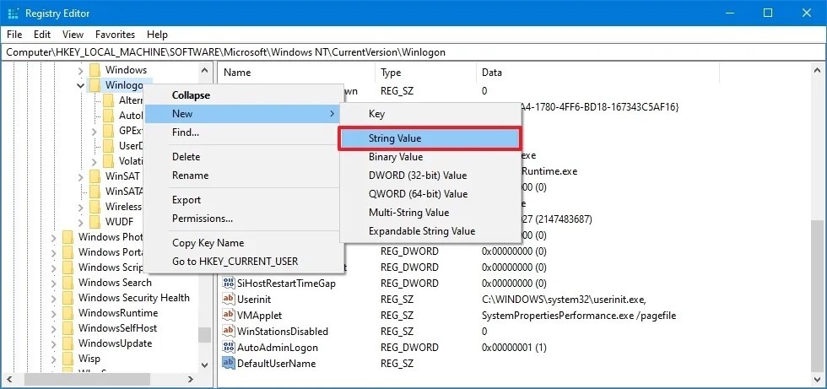The width and height of the screenshot is (827, 389).
Task: Click the WindowsUpdate folder icon
Action: point(68,343)
